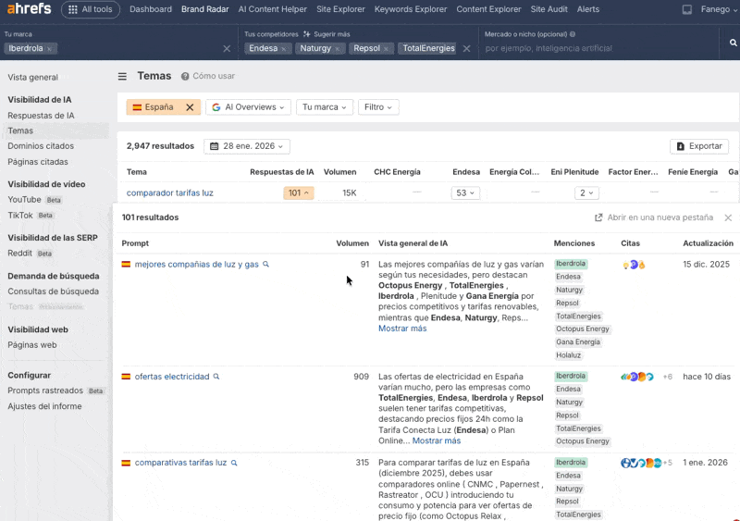Go to Site Explorer
Viewport: 740px width, 521px height.
click(x=340, y=9)
